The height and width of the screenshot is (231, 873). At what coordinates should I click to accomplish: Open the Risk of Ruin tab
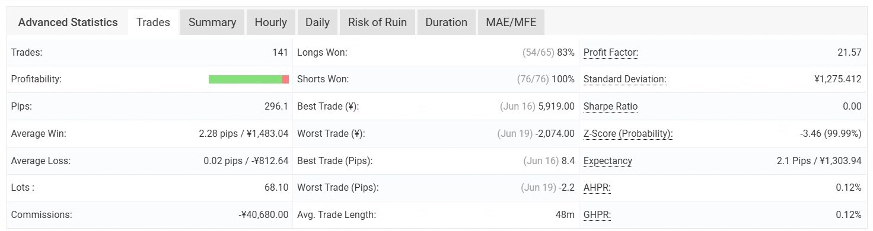click(377, 23)
